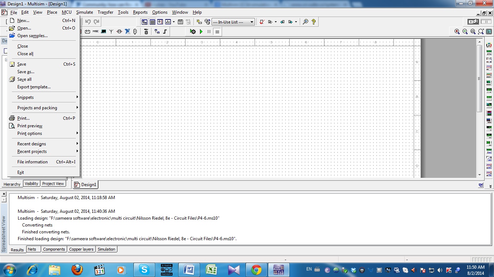Select the Oscilloscope instrument icon
Viewport: 494px width, 277px height.
pos(489,68)
